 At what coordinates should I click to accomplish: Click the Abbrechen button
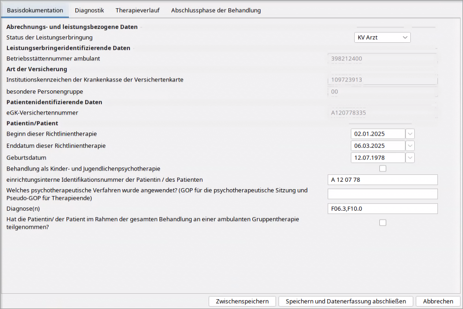coord(438,301)
